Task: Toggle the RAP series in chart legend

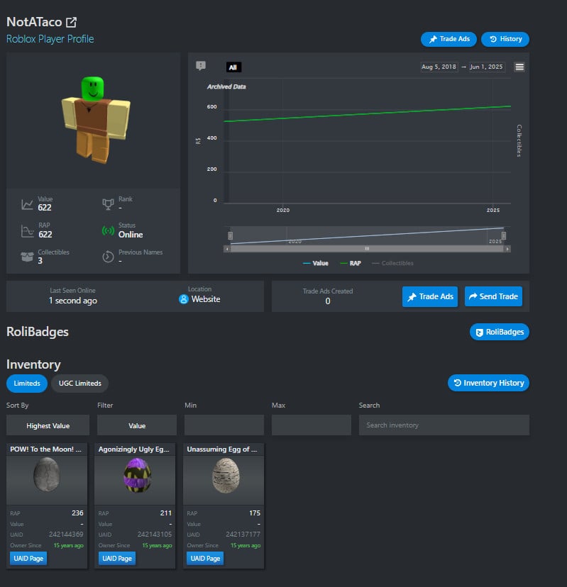Action: click(x=350, y=263)
